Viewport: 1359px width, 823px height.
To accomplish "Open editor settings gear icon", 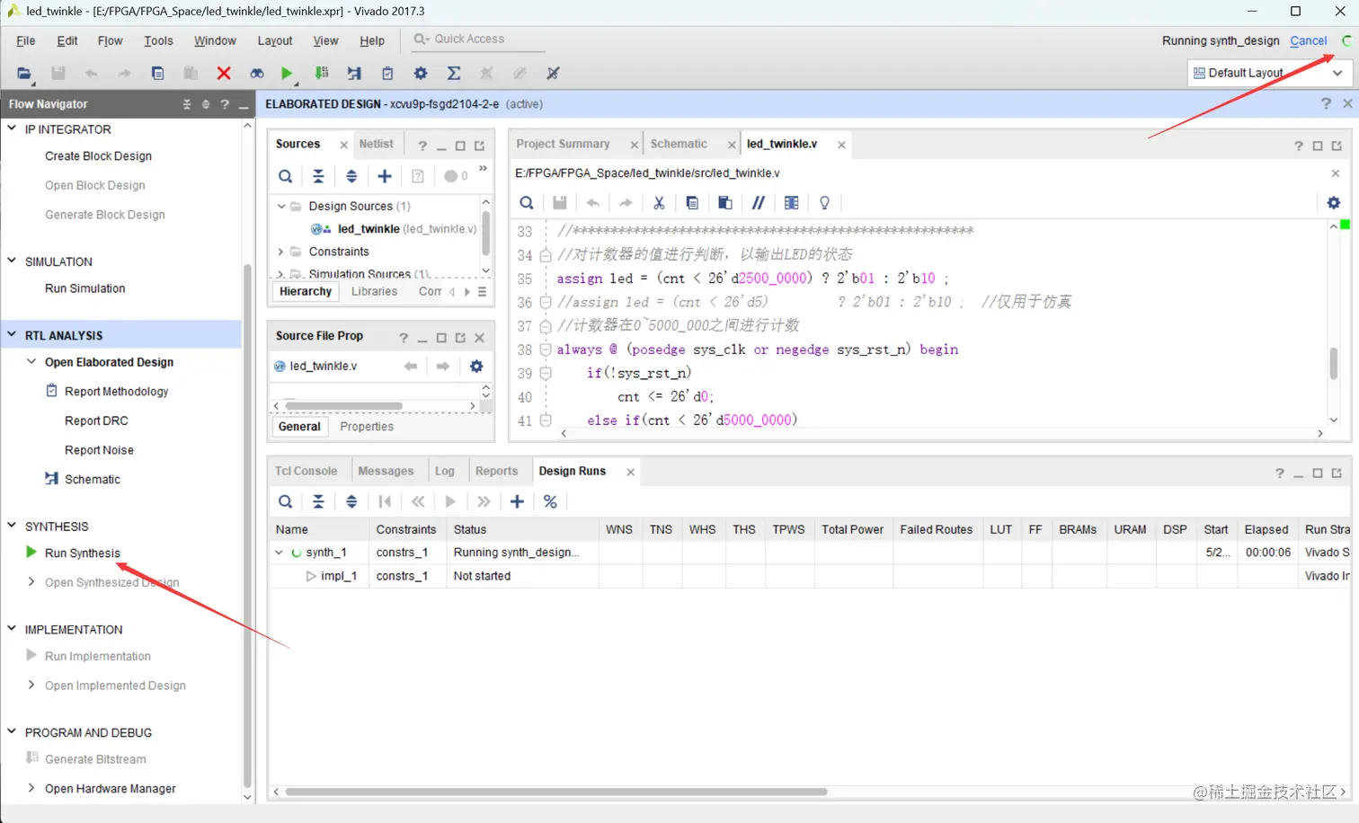I will coord(1334,203).
